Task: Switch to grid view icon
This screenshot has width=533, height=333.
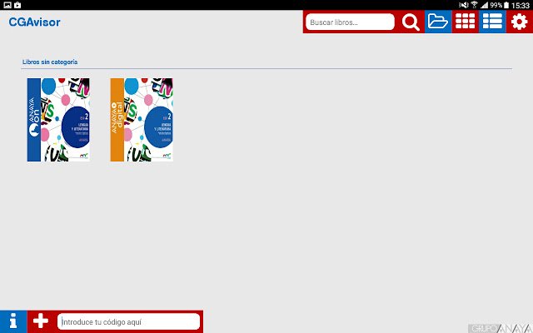Action: [465, 22]
